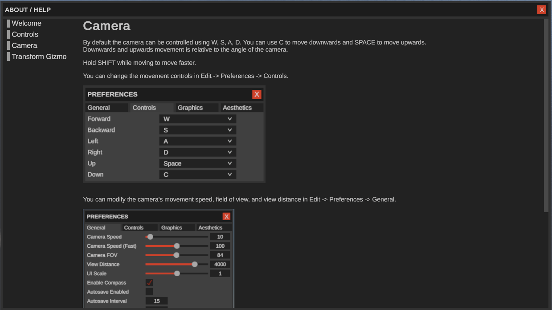552x310 pixels.
Task: Click the "Backward" label in preferences image
Action: pyautogui.click(x=101, y=130)
